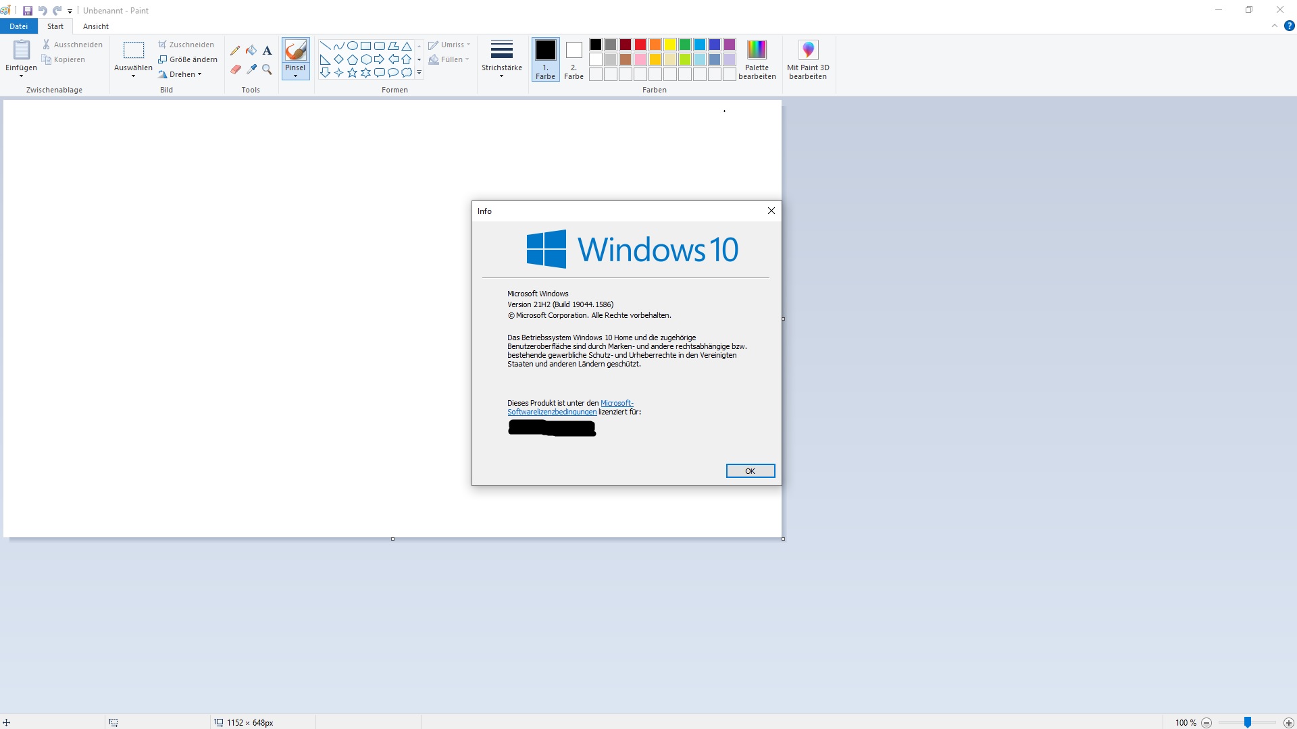Switch to the Ansicht tab
This screenshot has height=729, width=1297.
[x=95, y=26]
